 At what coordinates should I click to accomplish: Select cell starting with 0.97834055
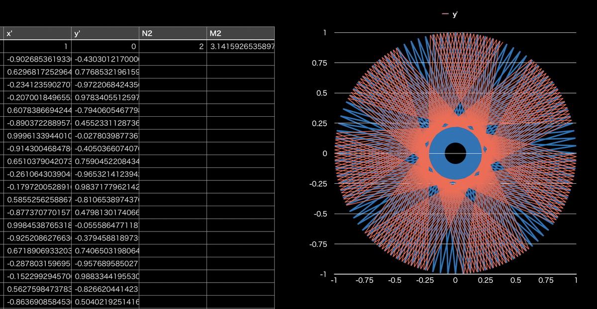[x=105, y=97]
